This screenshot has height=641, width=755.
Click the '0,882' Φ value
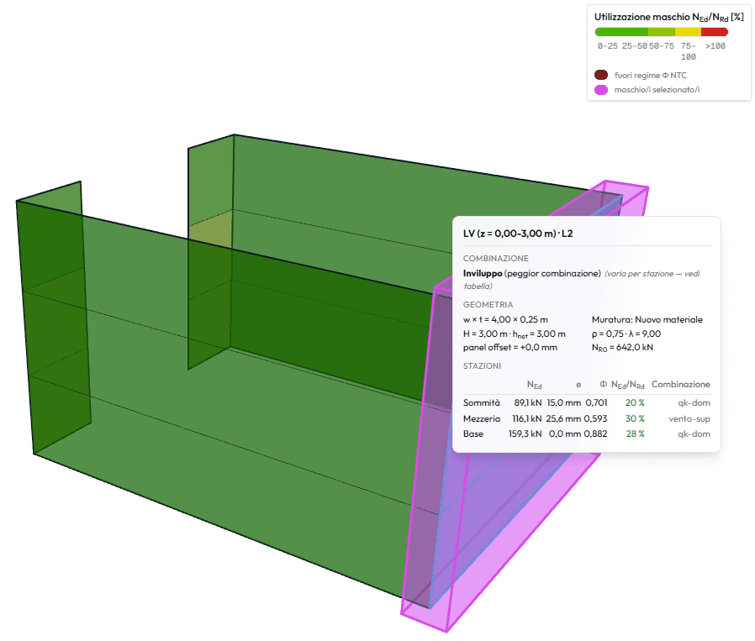595,434
